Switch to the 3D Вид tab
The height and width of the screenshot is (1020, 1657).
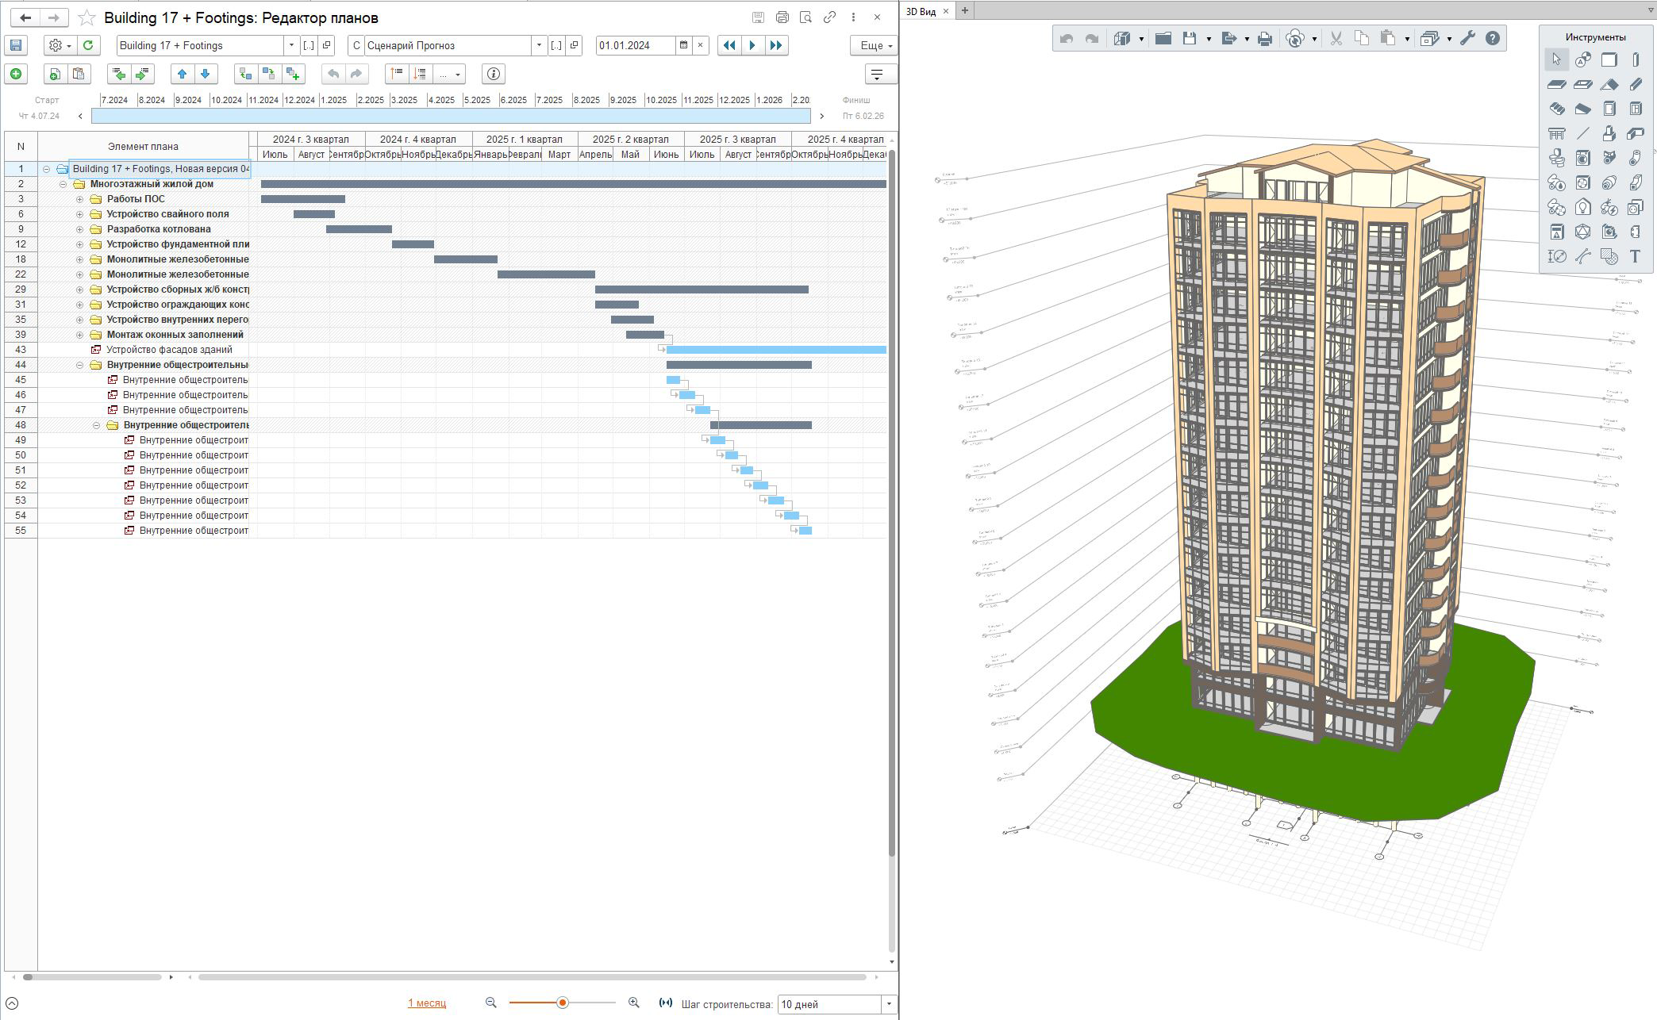921,11
